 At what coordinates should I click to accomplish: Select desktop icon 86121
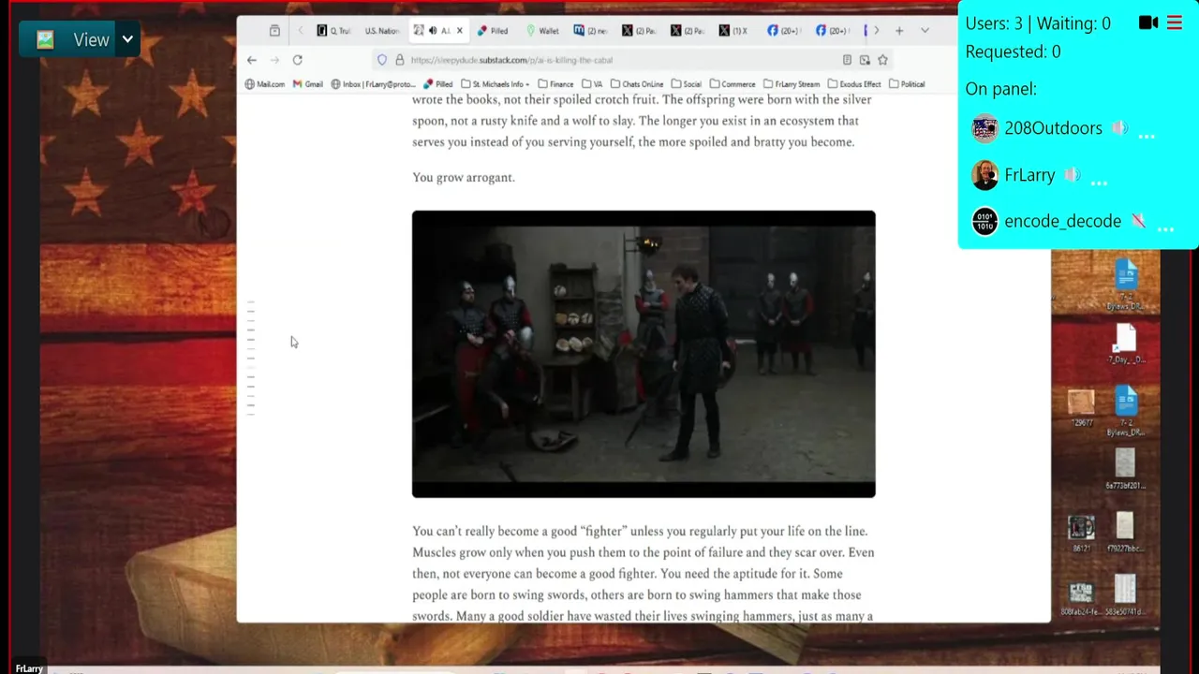(x=1081, y=533)
